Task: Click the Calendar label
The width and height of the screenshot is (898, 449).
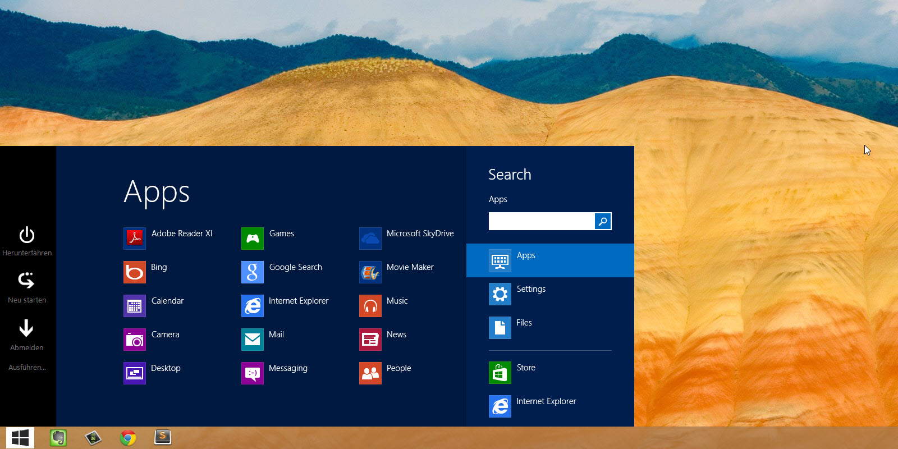Action: (x=167, y=301)
